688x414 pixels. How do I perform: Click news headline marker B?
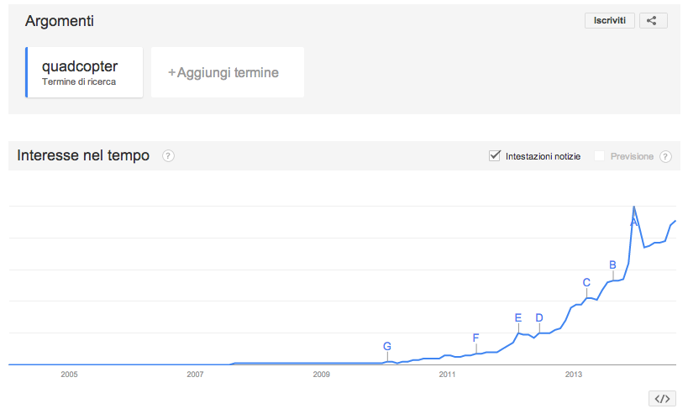612,265
